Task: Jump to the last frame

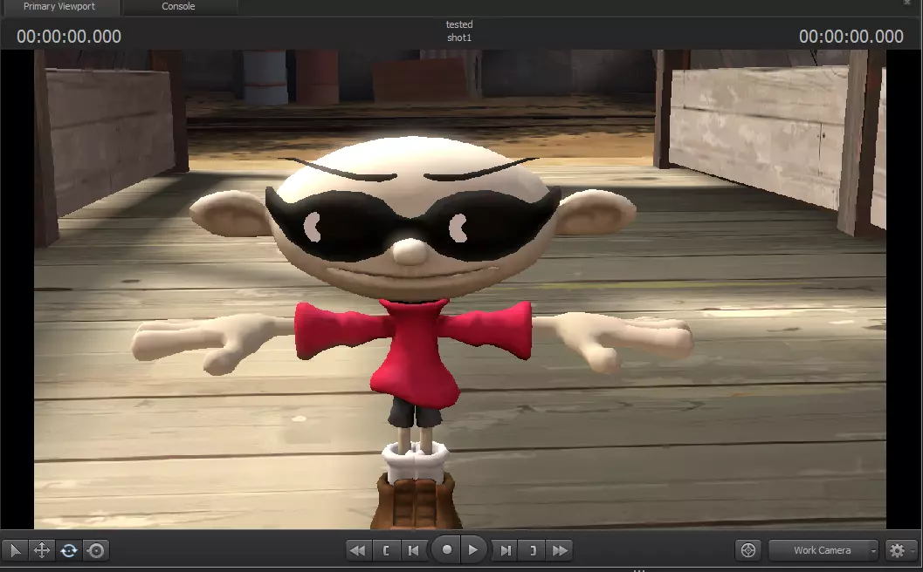Action: click(x=561, y=550)
